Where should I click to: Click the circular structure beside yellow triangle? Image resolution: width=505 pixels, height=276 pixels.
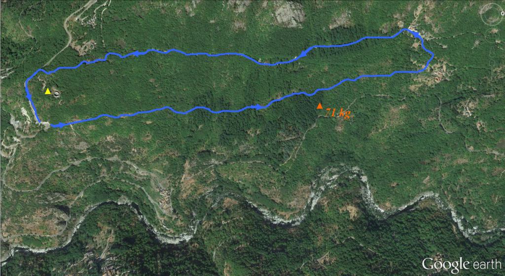click(x=57, y=94)
